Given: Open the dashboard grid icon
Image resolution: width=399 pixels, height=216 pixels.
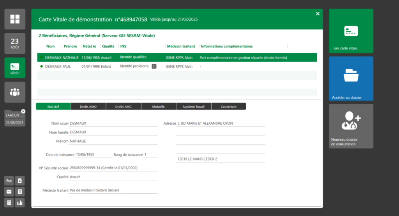Looking at the screenshot, I should pyautogui.click(x=15, y=19).
